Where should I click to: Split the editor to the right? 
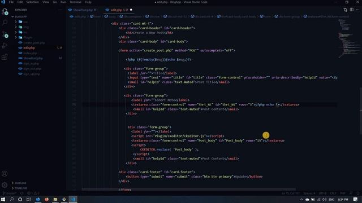coord(351,10)
